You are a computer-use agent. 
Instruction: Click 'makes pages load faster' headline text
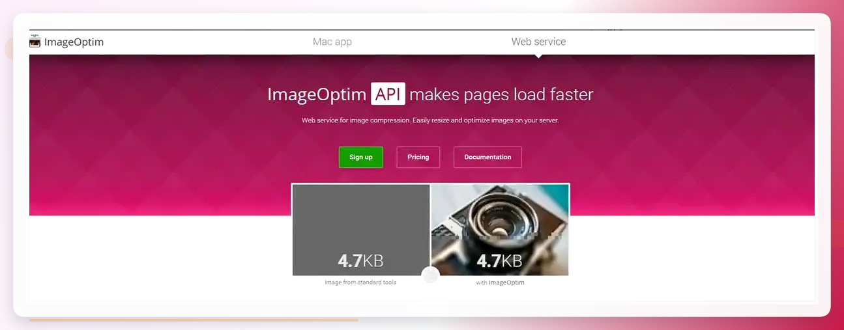pos(501,94)
